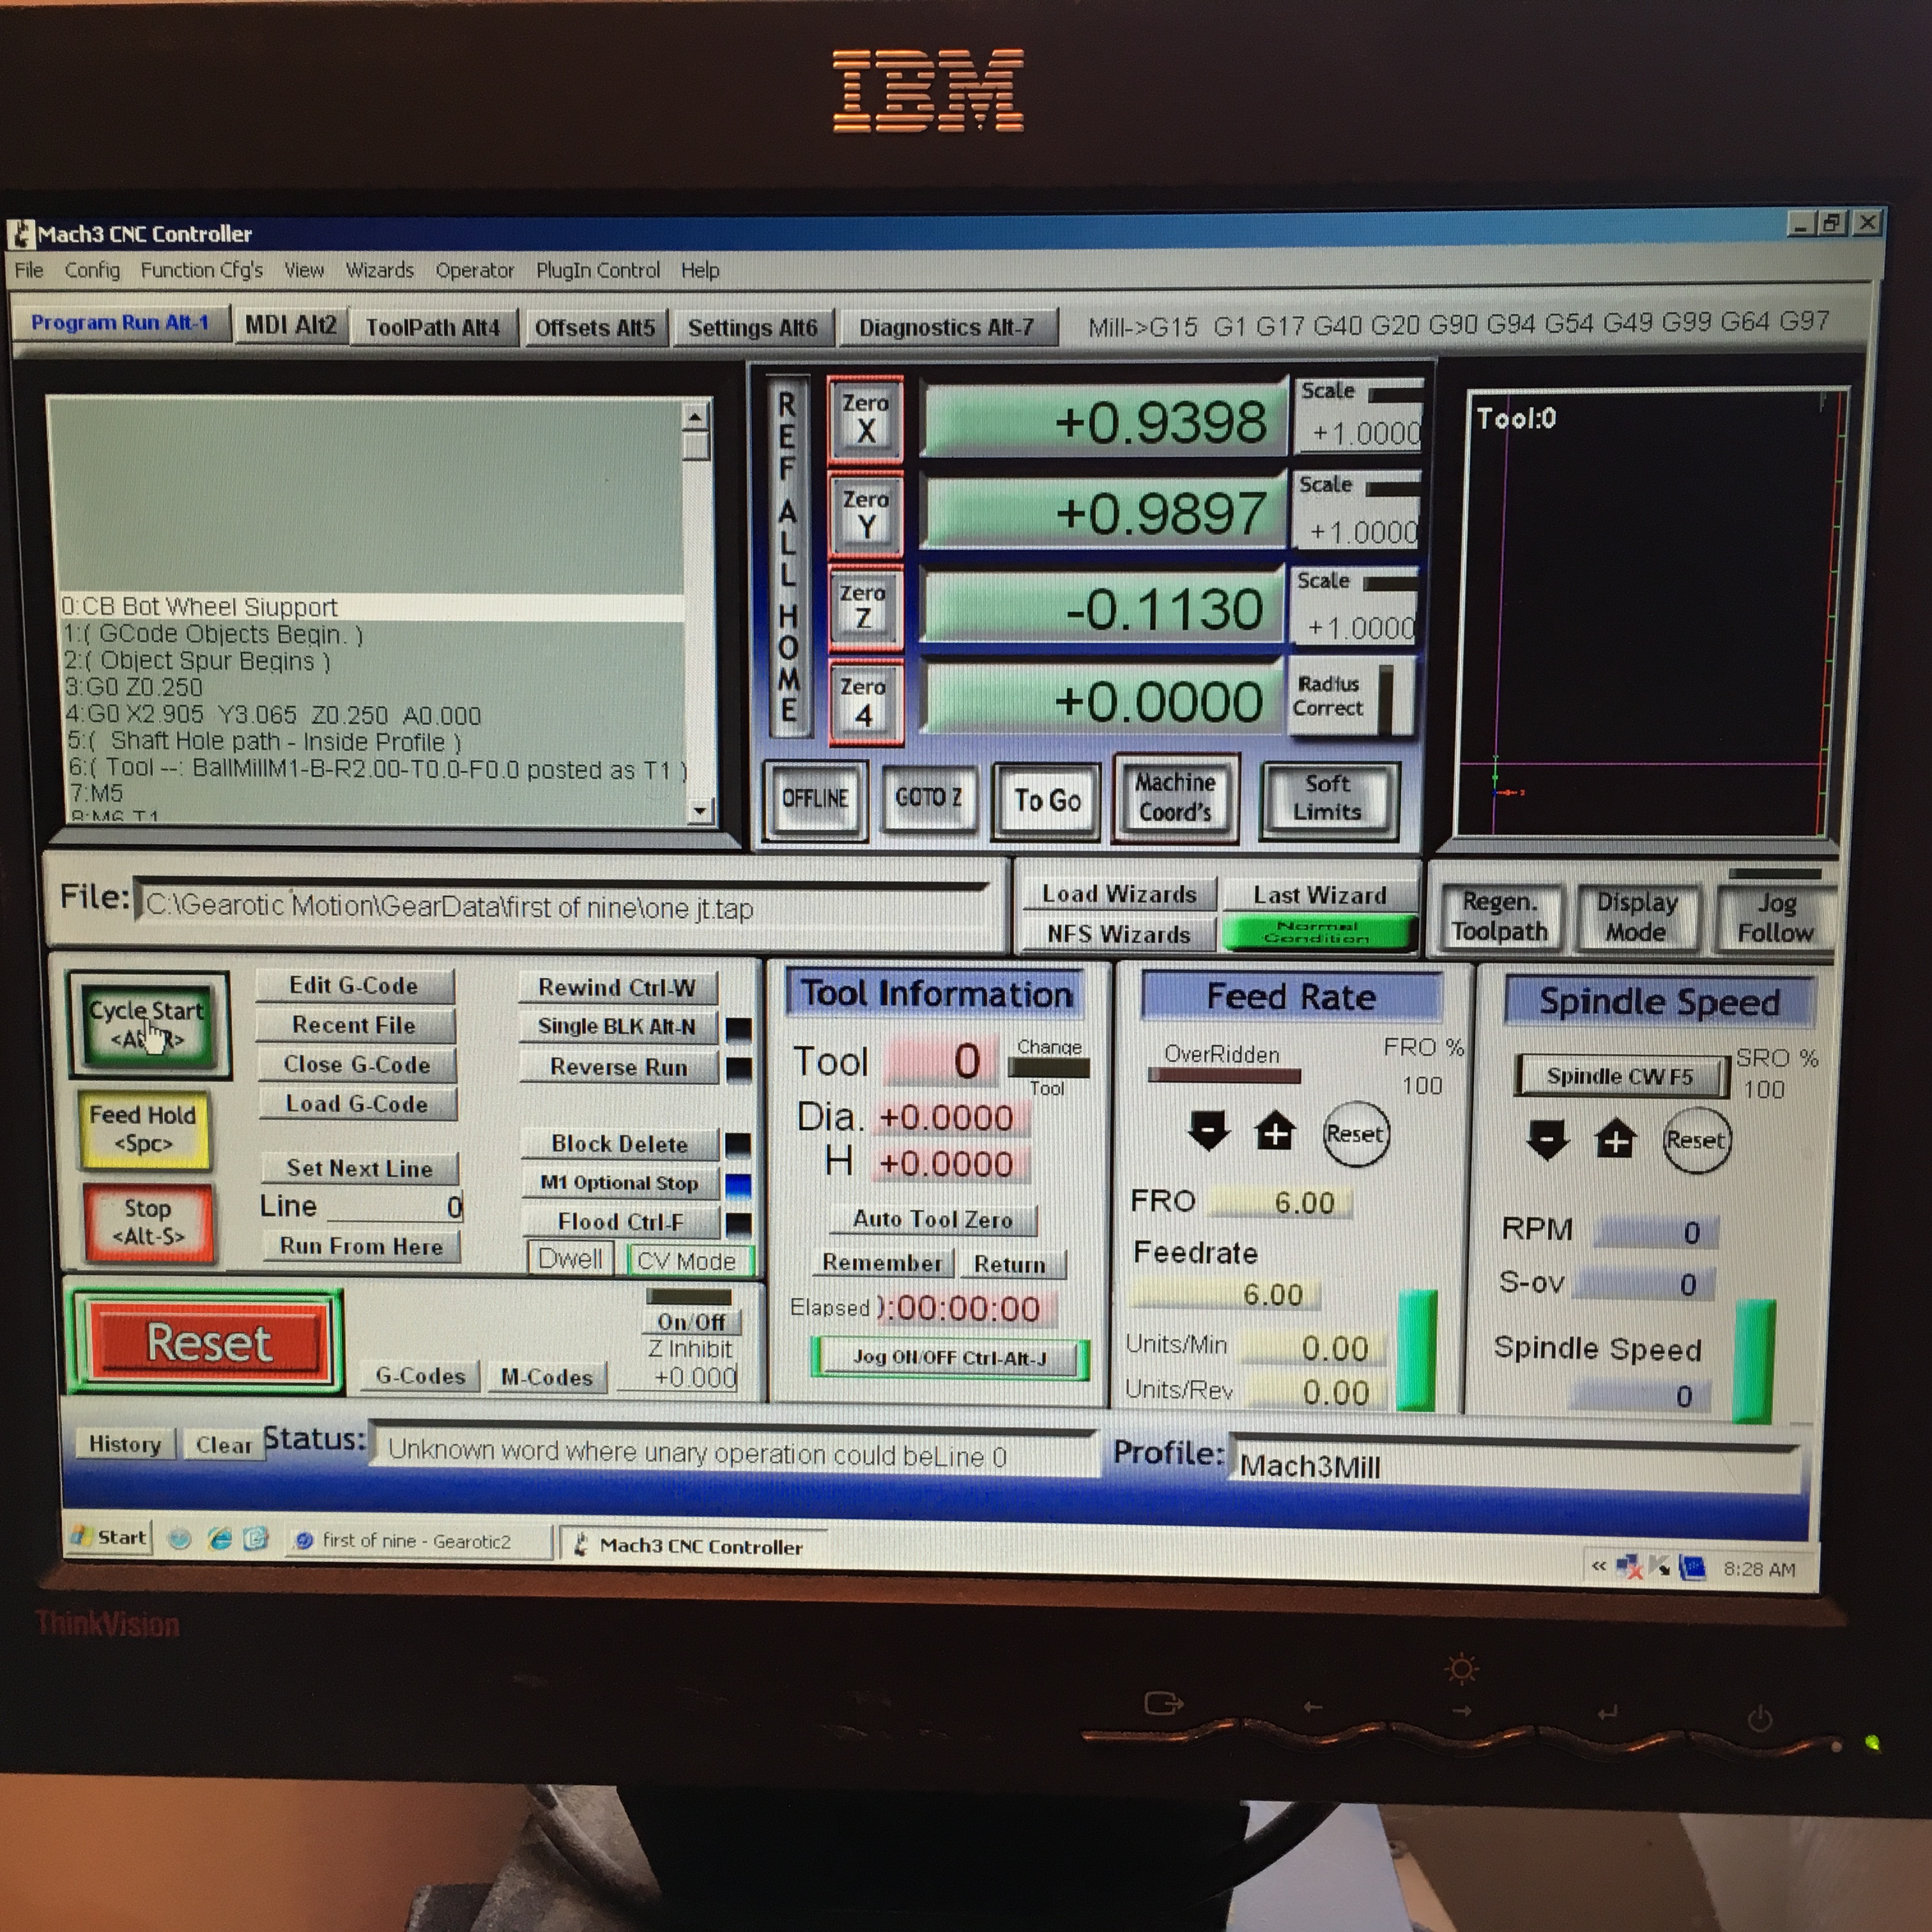Viewport: 1932px width, 1932px height.
Task: Toggle Single BLK Alt-N mode
Action: [x=617, y=1026]
